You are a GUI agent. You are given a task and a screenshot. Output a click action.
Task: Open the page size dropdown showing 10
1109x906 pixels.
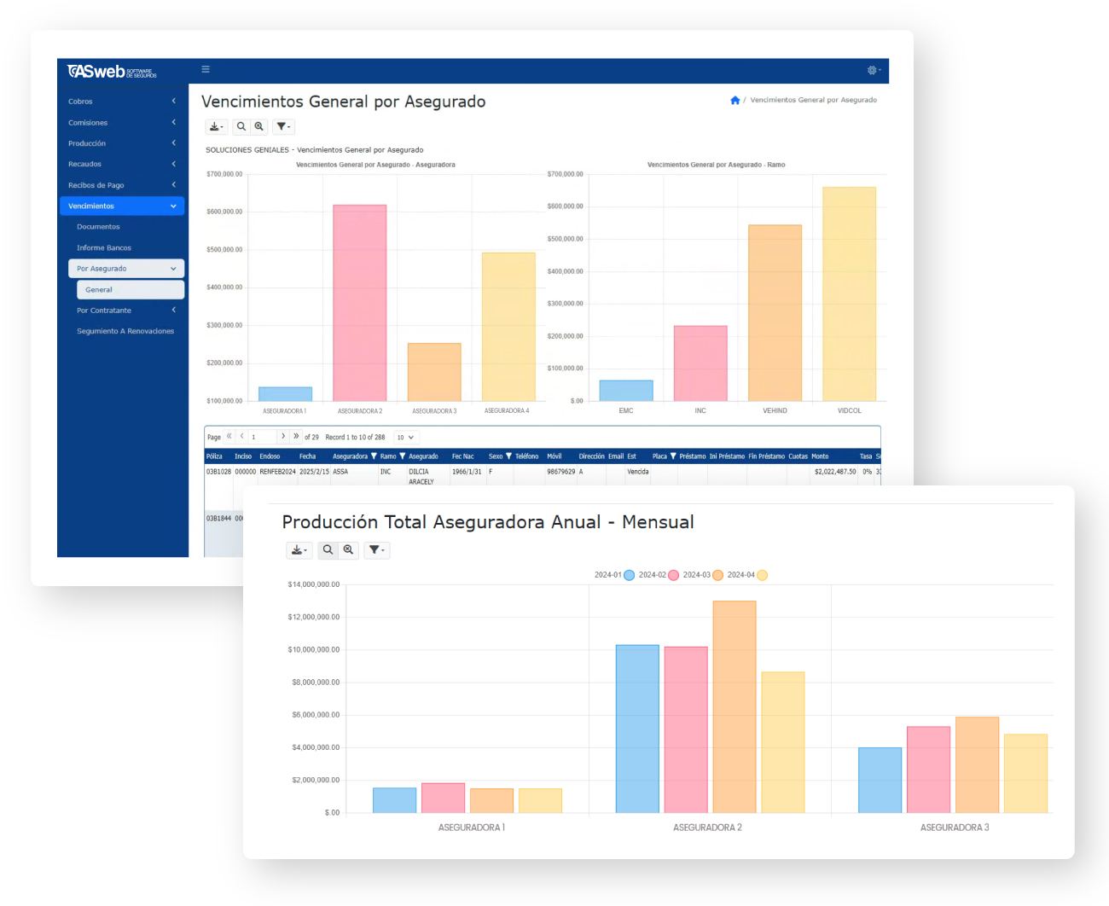(x=405, y=437)
